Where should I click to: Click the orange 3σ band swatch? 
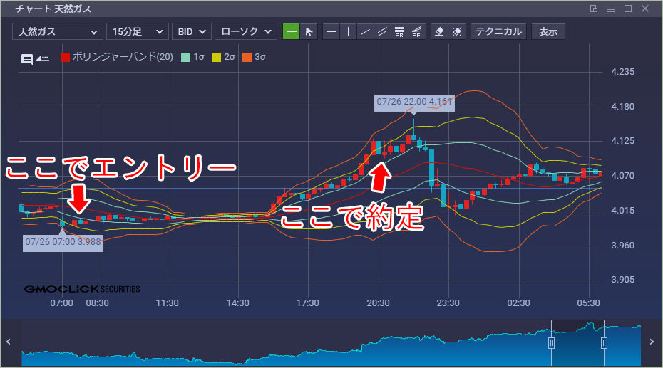[x=247, y=58]
